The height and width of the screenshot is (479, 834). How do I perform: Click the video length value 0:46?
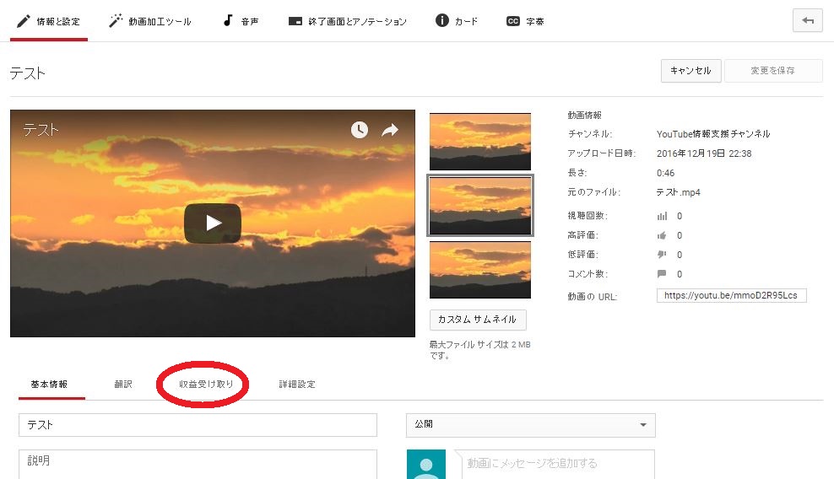pyautogui.click(x=665, y=174)
